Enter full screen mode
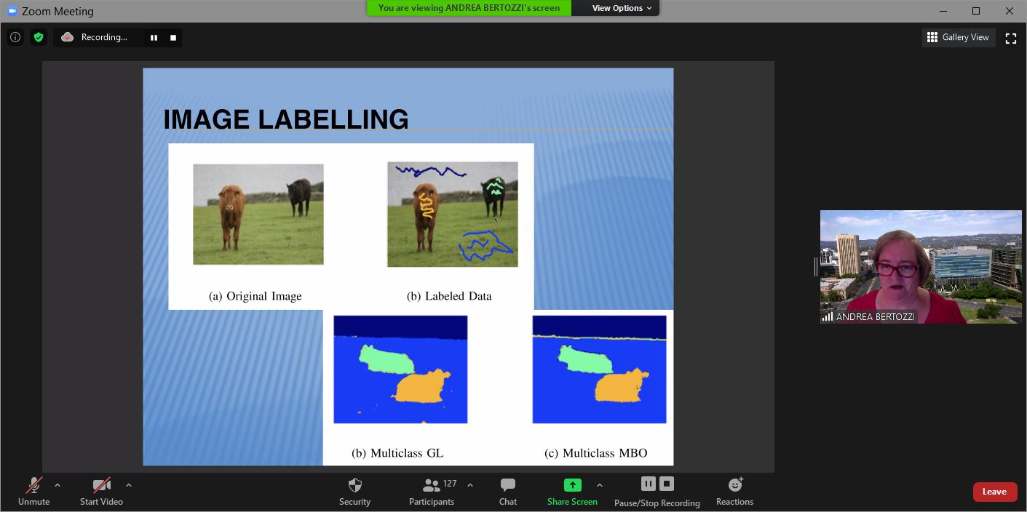Viewport: 1027px width, 512px height. (1010, 38)
